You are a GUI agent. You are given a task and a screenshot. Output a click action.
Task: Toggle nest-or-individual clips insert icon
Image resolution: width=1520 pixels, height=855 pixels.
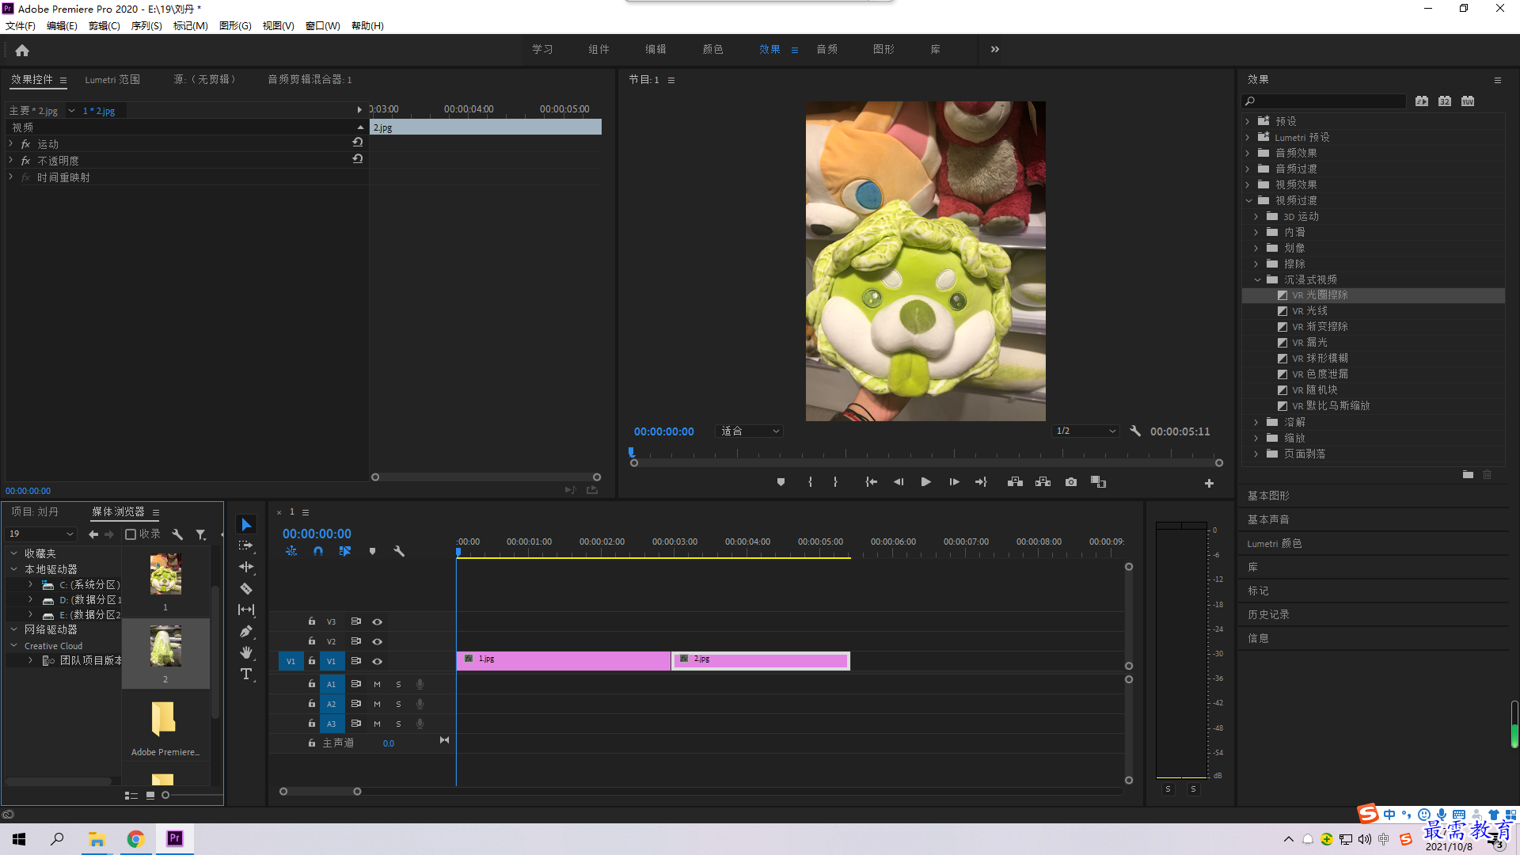(291, 551)
